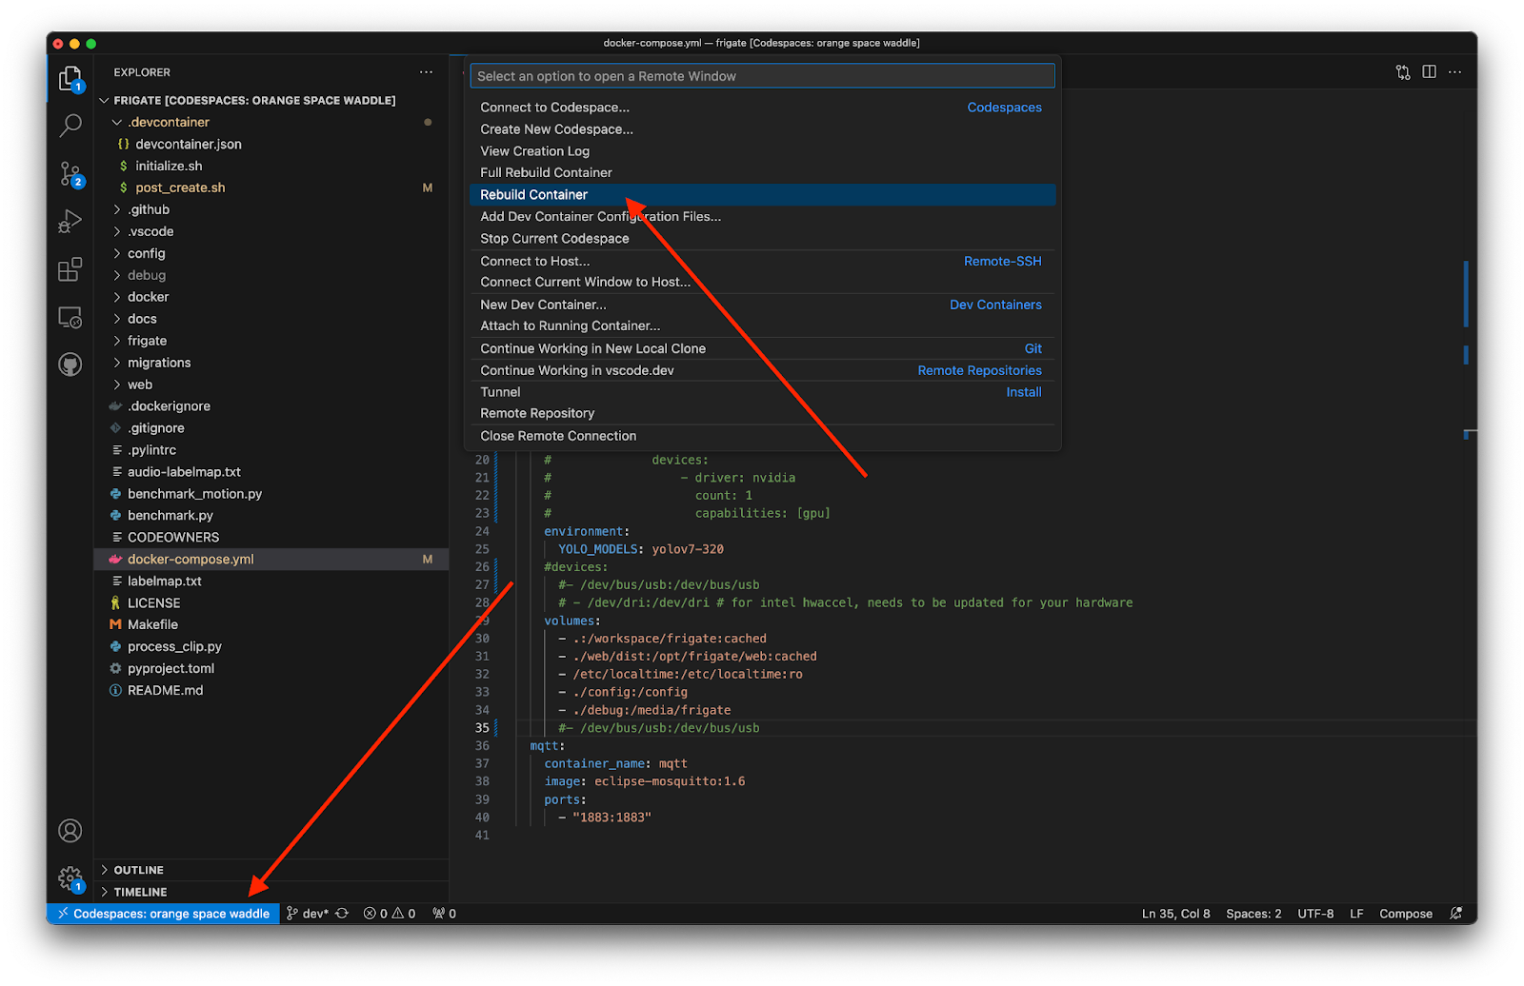
Task: Open the Extensions view icon
Action: [x=70, y=269]
